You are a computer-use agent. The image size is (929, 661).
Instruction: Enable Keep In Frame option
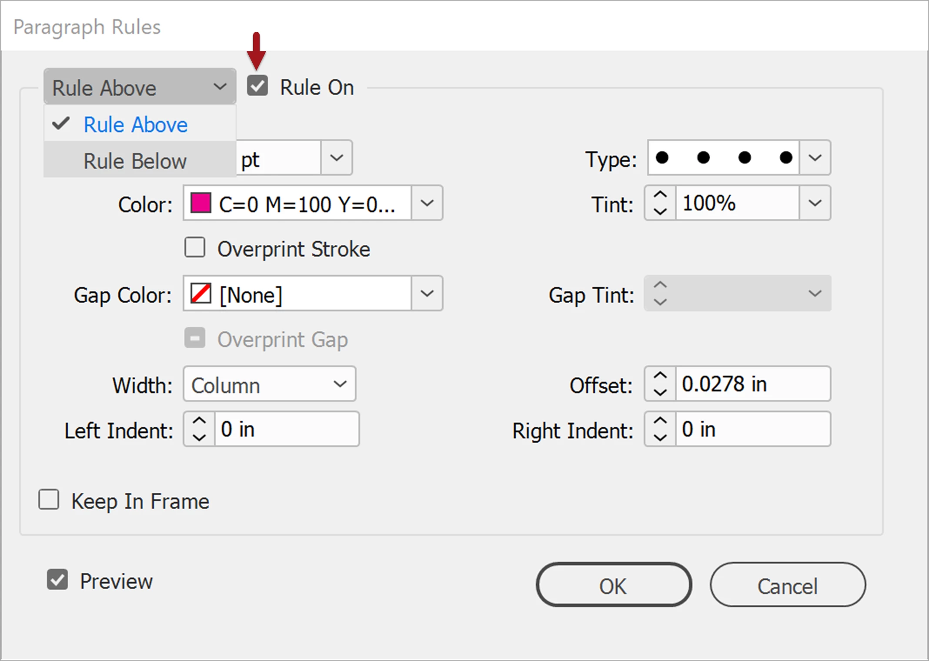[x=49, y=500]
